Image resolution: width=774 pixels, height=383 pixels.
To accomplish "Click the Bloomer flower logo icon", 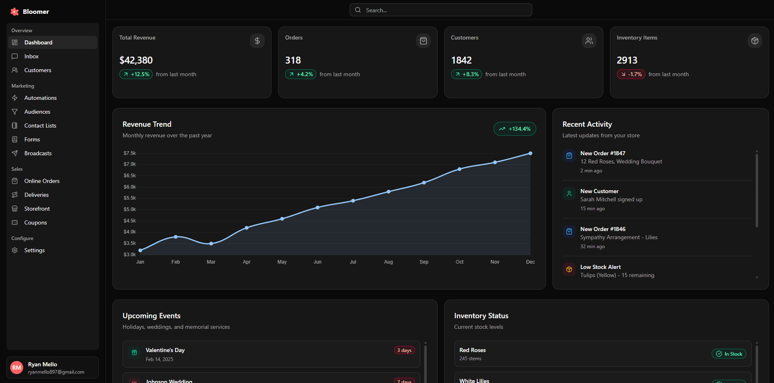I will (15, 11).
